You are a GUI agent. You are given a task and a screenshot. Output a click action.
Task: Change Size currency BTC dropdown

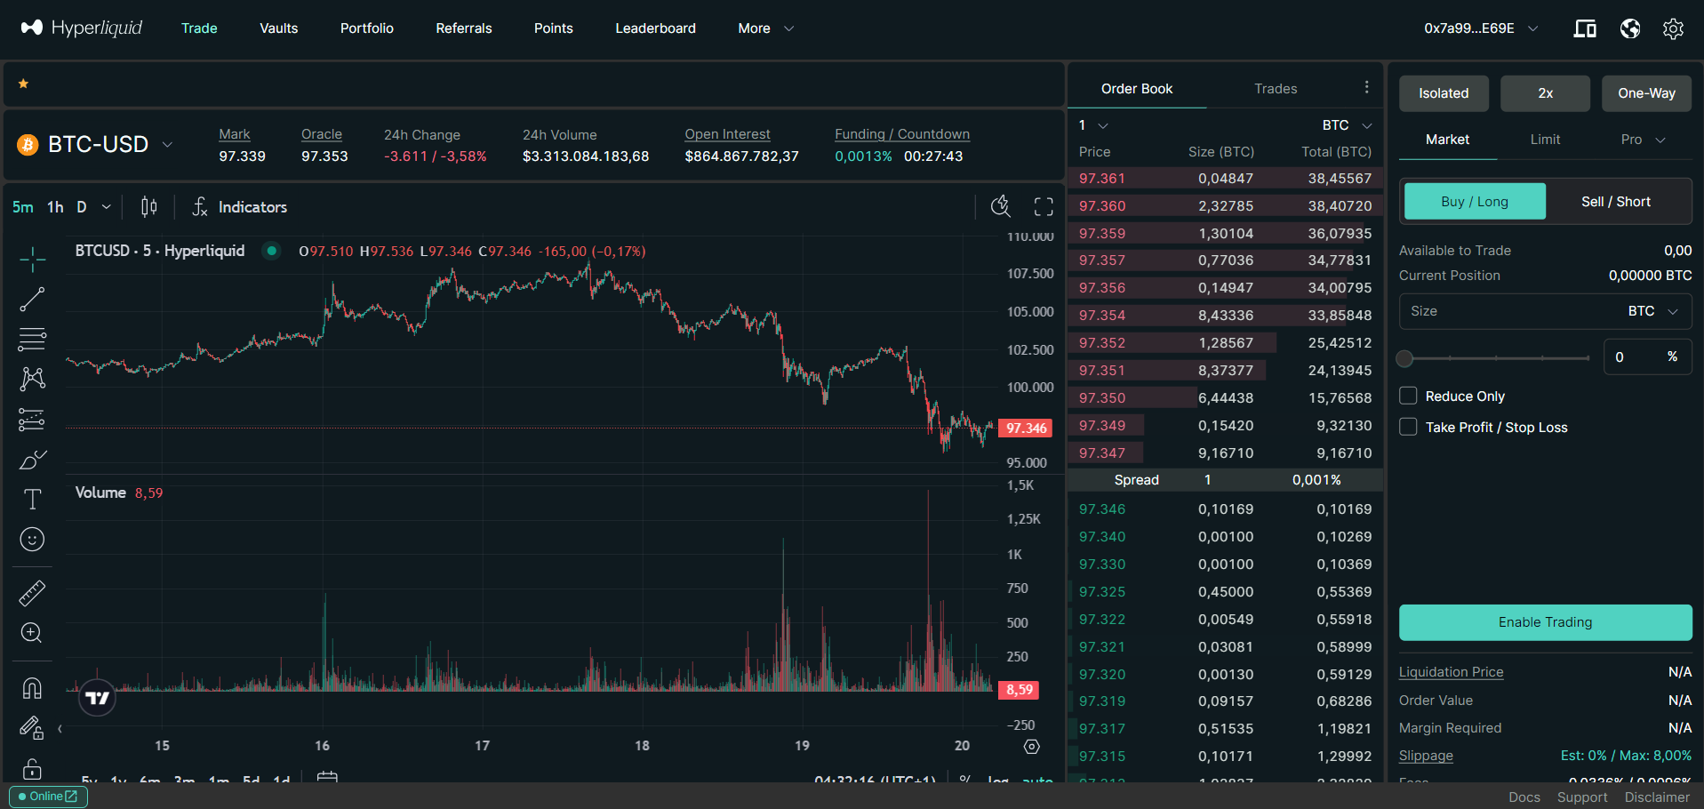1652,311
